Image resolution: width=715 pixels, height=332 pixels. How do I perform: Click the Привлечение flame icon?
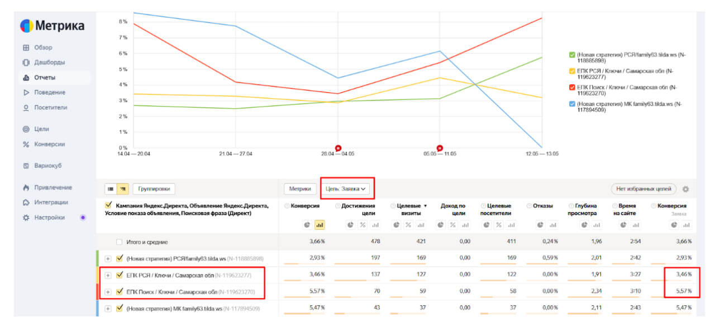coord(26,187)
